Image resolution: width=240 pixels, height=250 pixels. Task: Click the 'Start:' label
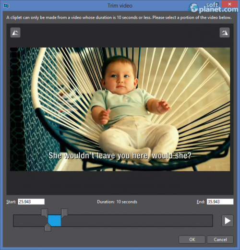[x=11, y=202]
